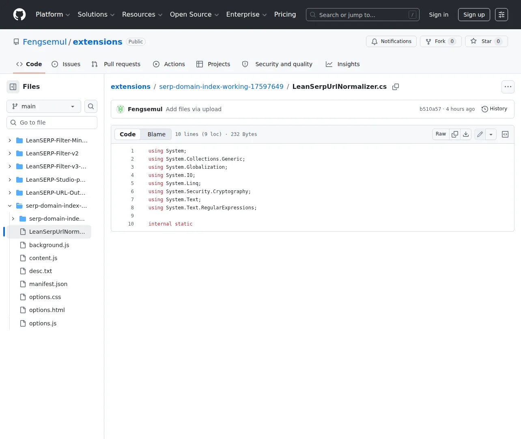
Task: Select the Insights tab
Action: pyautogui.click(x=343, y=64)
